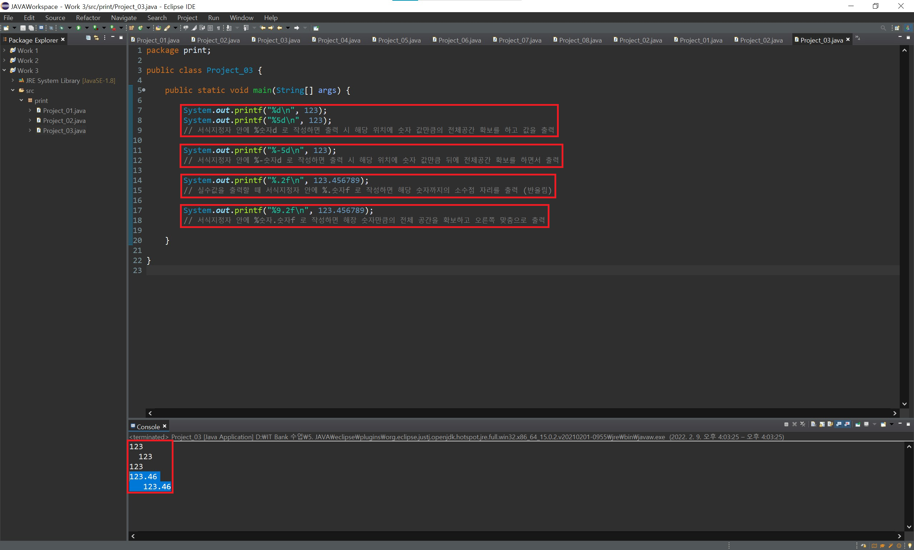Screen dimensions: 914x550
Task: Switch to the Project_05.java tab
Action: click(399, 40)
